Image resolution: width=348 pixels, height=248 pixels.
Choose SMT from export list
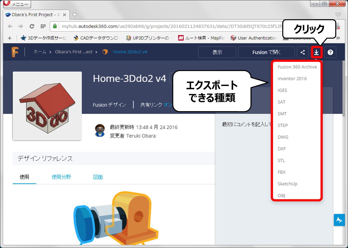click(x=282, y=114)
